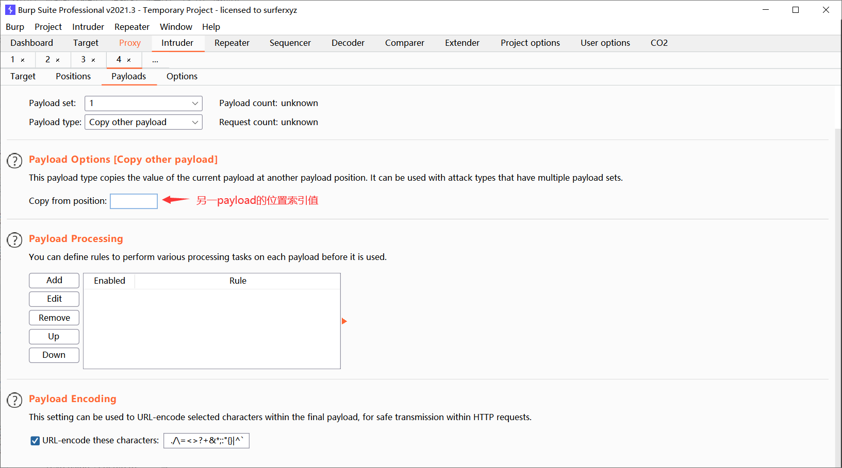Select Intruder attack tab 2

tap(48, 60)
